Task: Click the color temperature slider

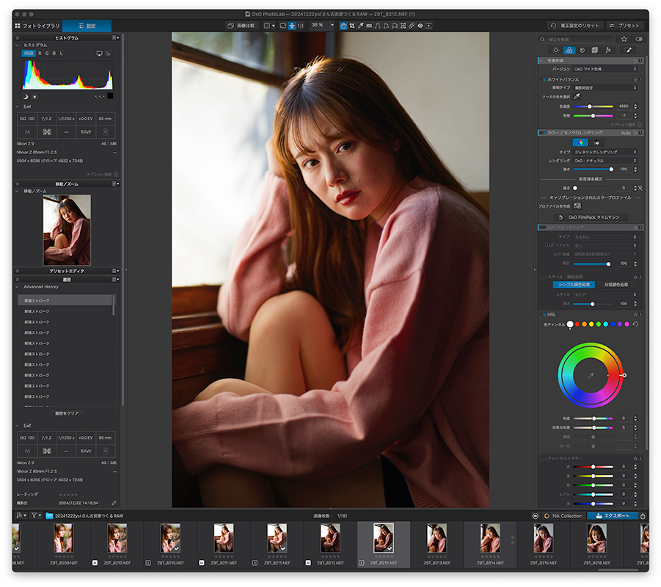Action: [593, 106]
